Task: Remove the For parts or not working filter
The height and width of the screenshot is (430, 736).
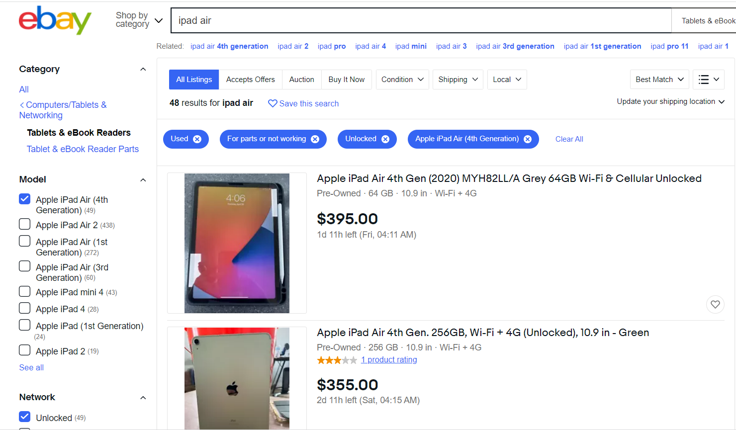Action: (315, 139)
